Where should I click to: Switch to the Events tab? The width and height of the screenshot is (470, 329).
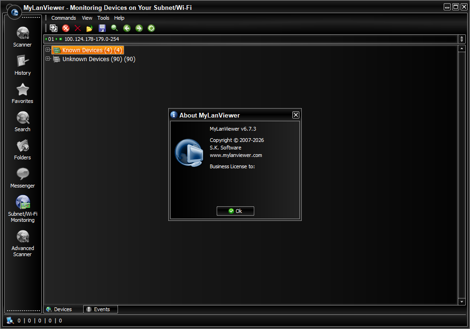101,309
